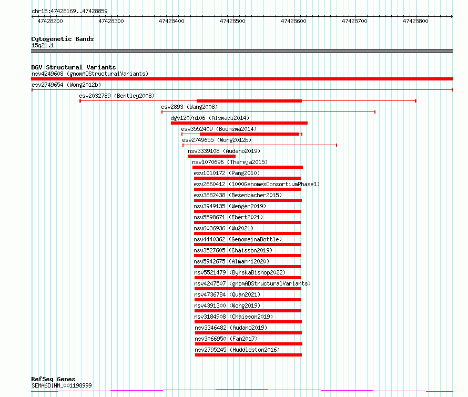Open nsv4736784 (Quan2021) variant

point(227,294)
